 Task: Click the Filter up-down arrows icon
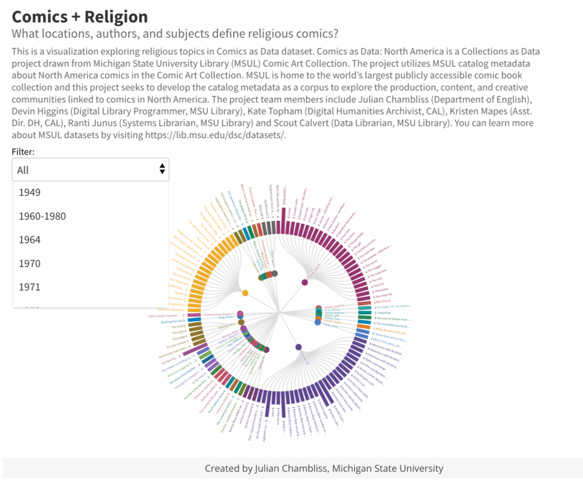(x=162, y=169)
